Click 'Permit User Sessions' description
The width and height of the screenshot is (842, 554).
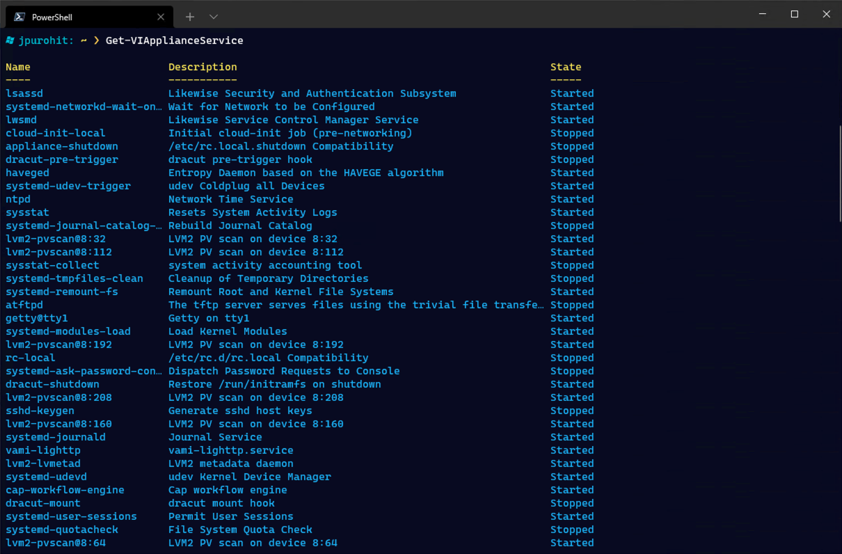click(x=231, y=516)
